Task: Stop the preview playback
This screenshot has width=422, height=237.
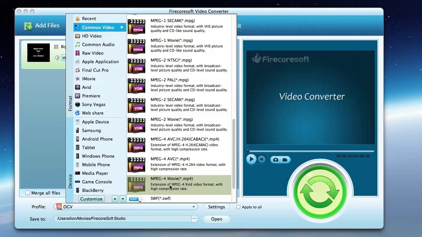Action: (x=261, y=160)
